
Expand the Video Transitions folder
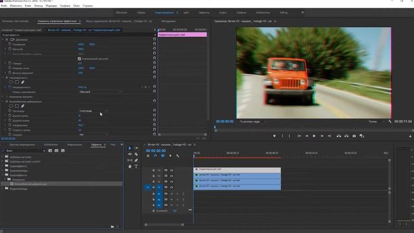pyautogui.click(x=3, y=188)
